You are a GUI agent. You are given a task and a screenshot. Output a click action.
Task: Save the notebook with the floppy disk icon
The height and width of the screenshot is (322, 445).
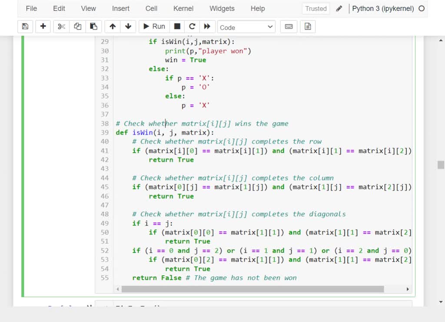(25, 26)
